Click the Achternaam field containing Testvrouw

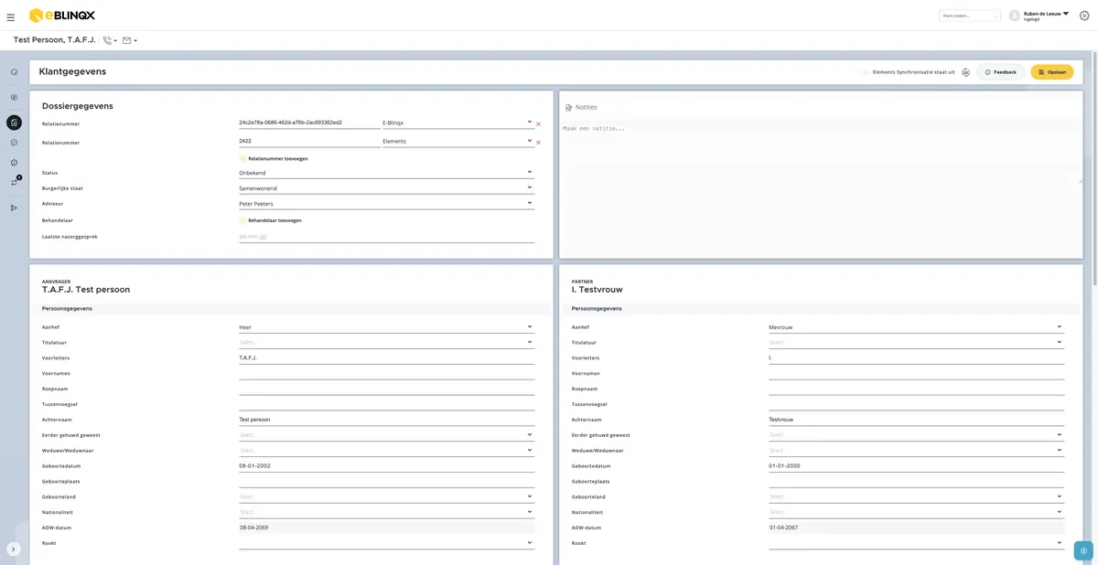coord(916,420)
